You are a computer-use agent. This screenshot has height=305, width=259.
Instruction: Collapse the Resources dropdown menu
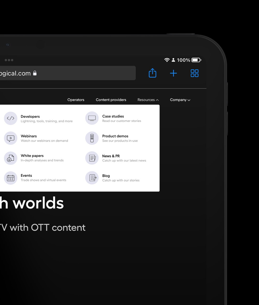pyautogui.click(x=148, y=100)
